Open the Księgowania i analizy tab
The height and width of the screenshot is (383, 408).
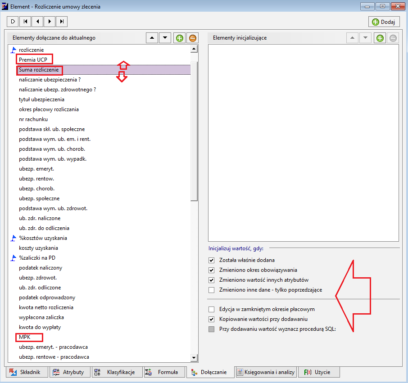[266, 372]
